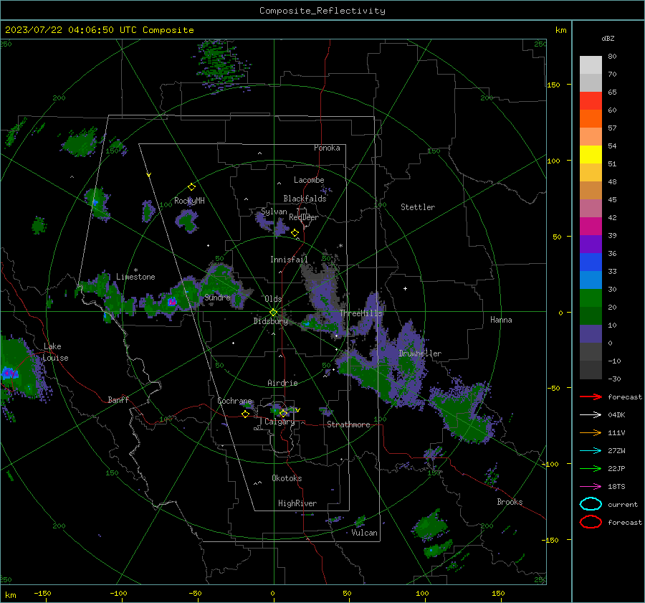Click the cyan 'current' ellipse icon

(x=591, y=504)
